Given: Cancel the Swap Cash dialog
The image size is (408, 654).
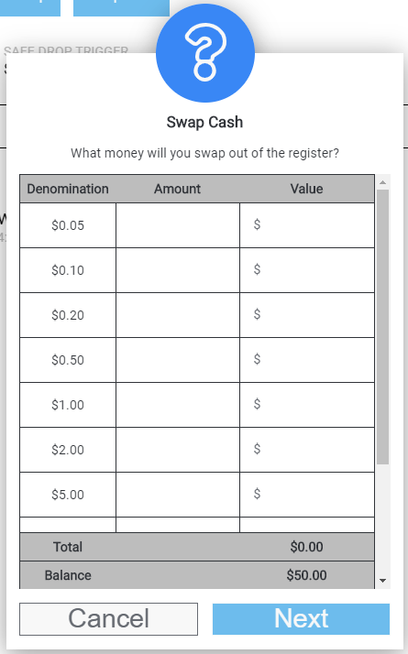Looking at the screenshot, I should (108, 619).
